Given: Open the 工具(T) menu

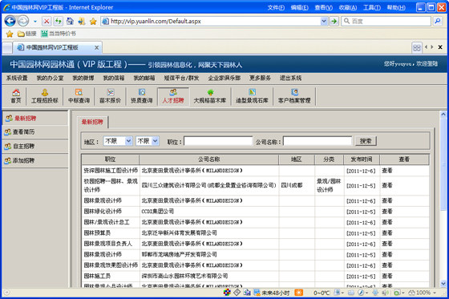Looking at the screenshot, I should [372, 7].
